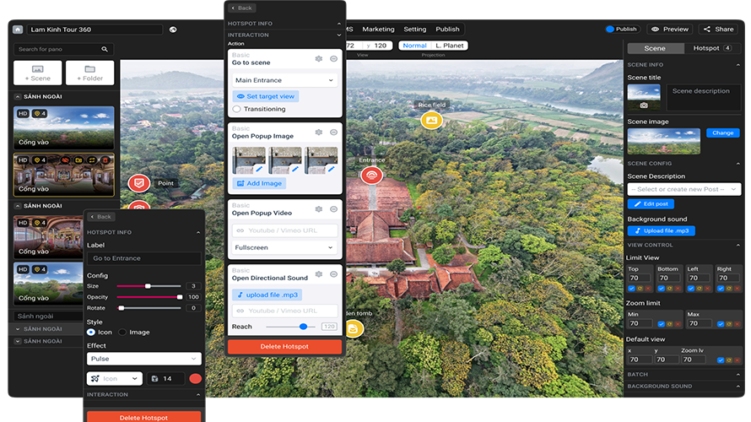Toggle the Default view checkbox
751x422 pixels.
[x=721, y=360]
